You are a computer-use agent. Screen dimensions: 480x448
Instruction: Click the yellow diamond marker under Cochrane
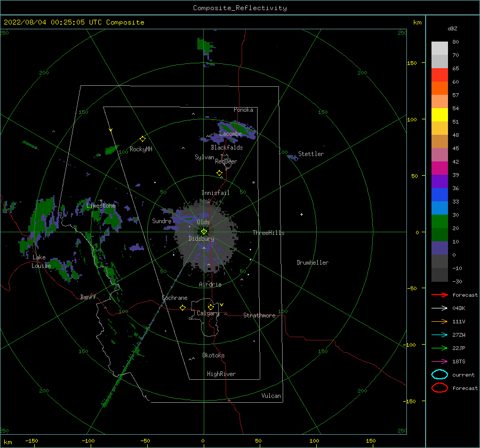coord(182,307)
